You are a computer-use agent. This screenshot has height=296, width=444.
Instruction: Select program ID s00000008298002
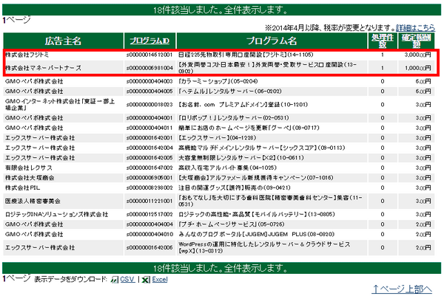149,187
